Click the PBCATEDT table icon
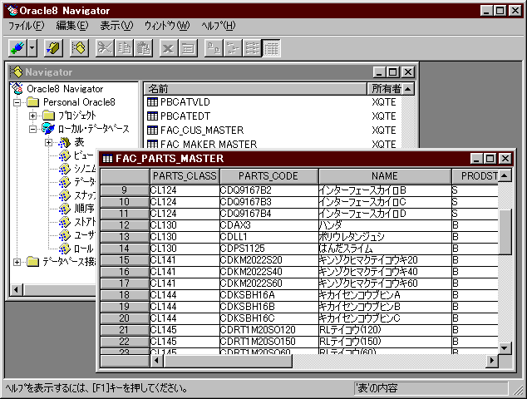The height and width of the screenshot is (399, 527). (x=152, y=116)
